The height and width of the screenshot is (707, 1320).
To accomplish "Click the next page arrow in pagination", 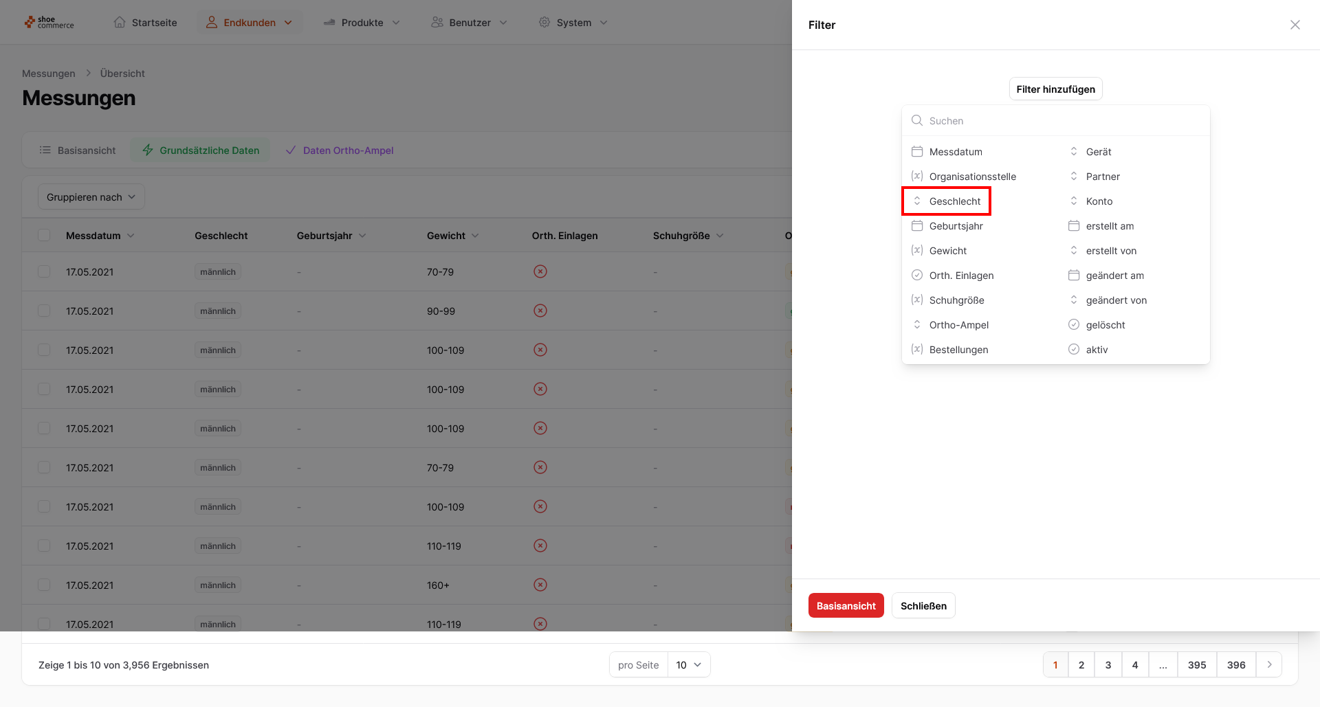I will [x=1269, y=665].
